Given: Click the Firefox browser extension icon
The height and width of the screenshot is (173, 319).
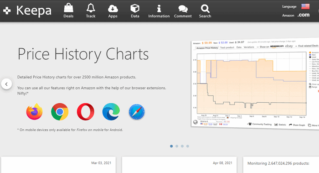Looking at the screenshot, I should point(34,112).
